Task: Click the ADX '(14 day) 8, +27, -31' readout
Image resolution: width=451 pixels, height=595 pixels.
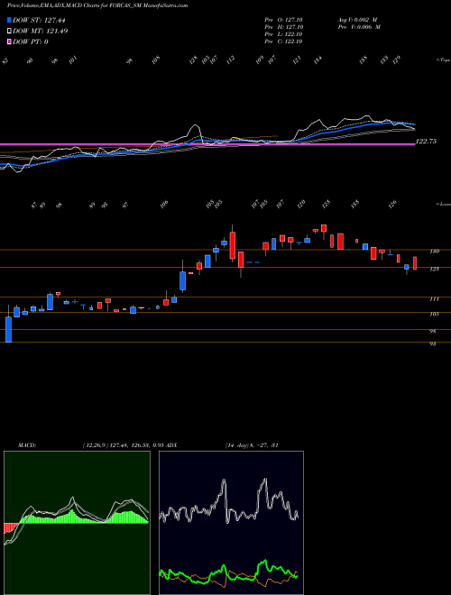Action: [x=252, y=445]
